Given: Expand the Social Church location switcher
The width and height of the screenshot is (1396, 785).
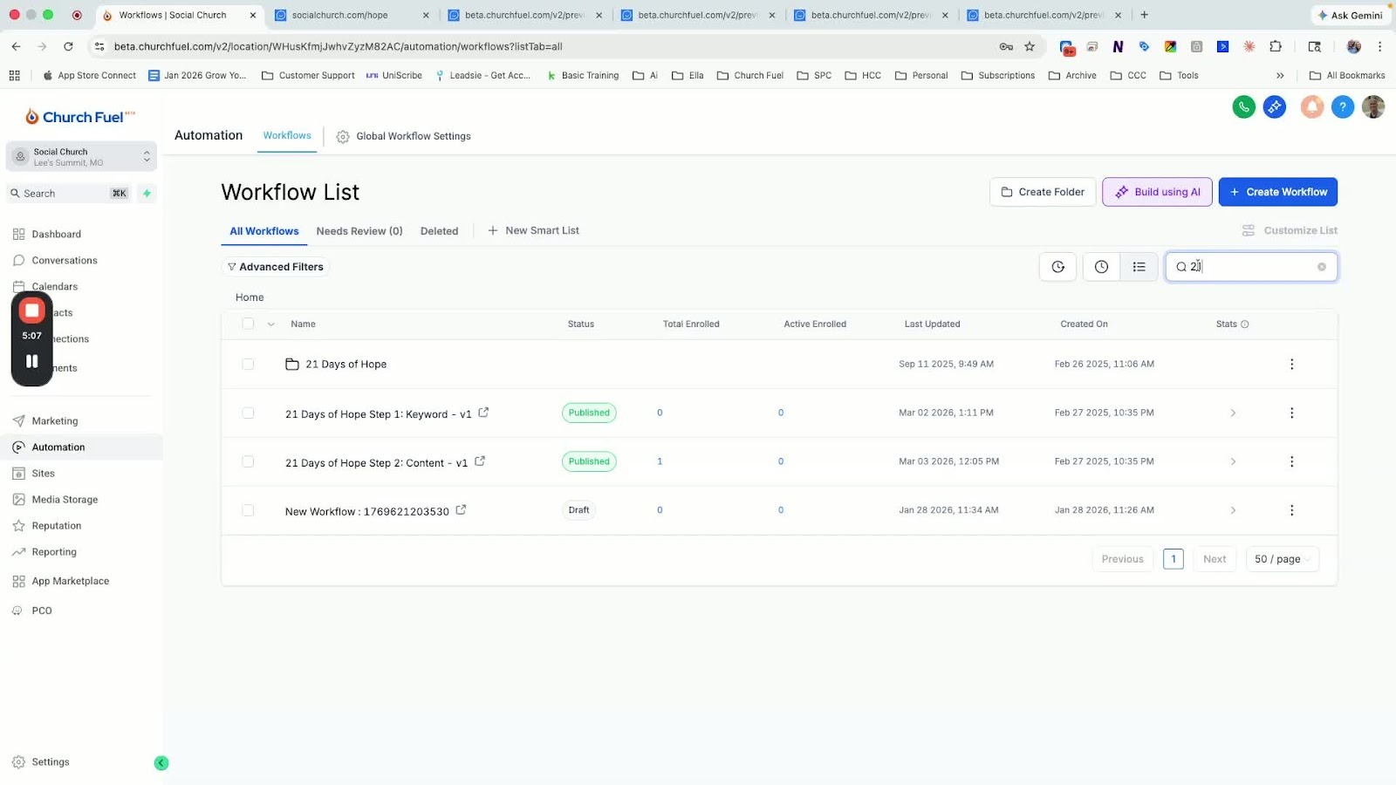Looking at the screenshot, I should point(81,157).
